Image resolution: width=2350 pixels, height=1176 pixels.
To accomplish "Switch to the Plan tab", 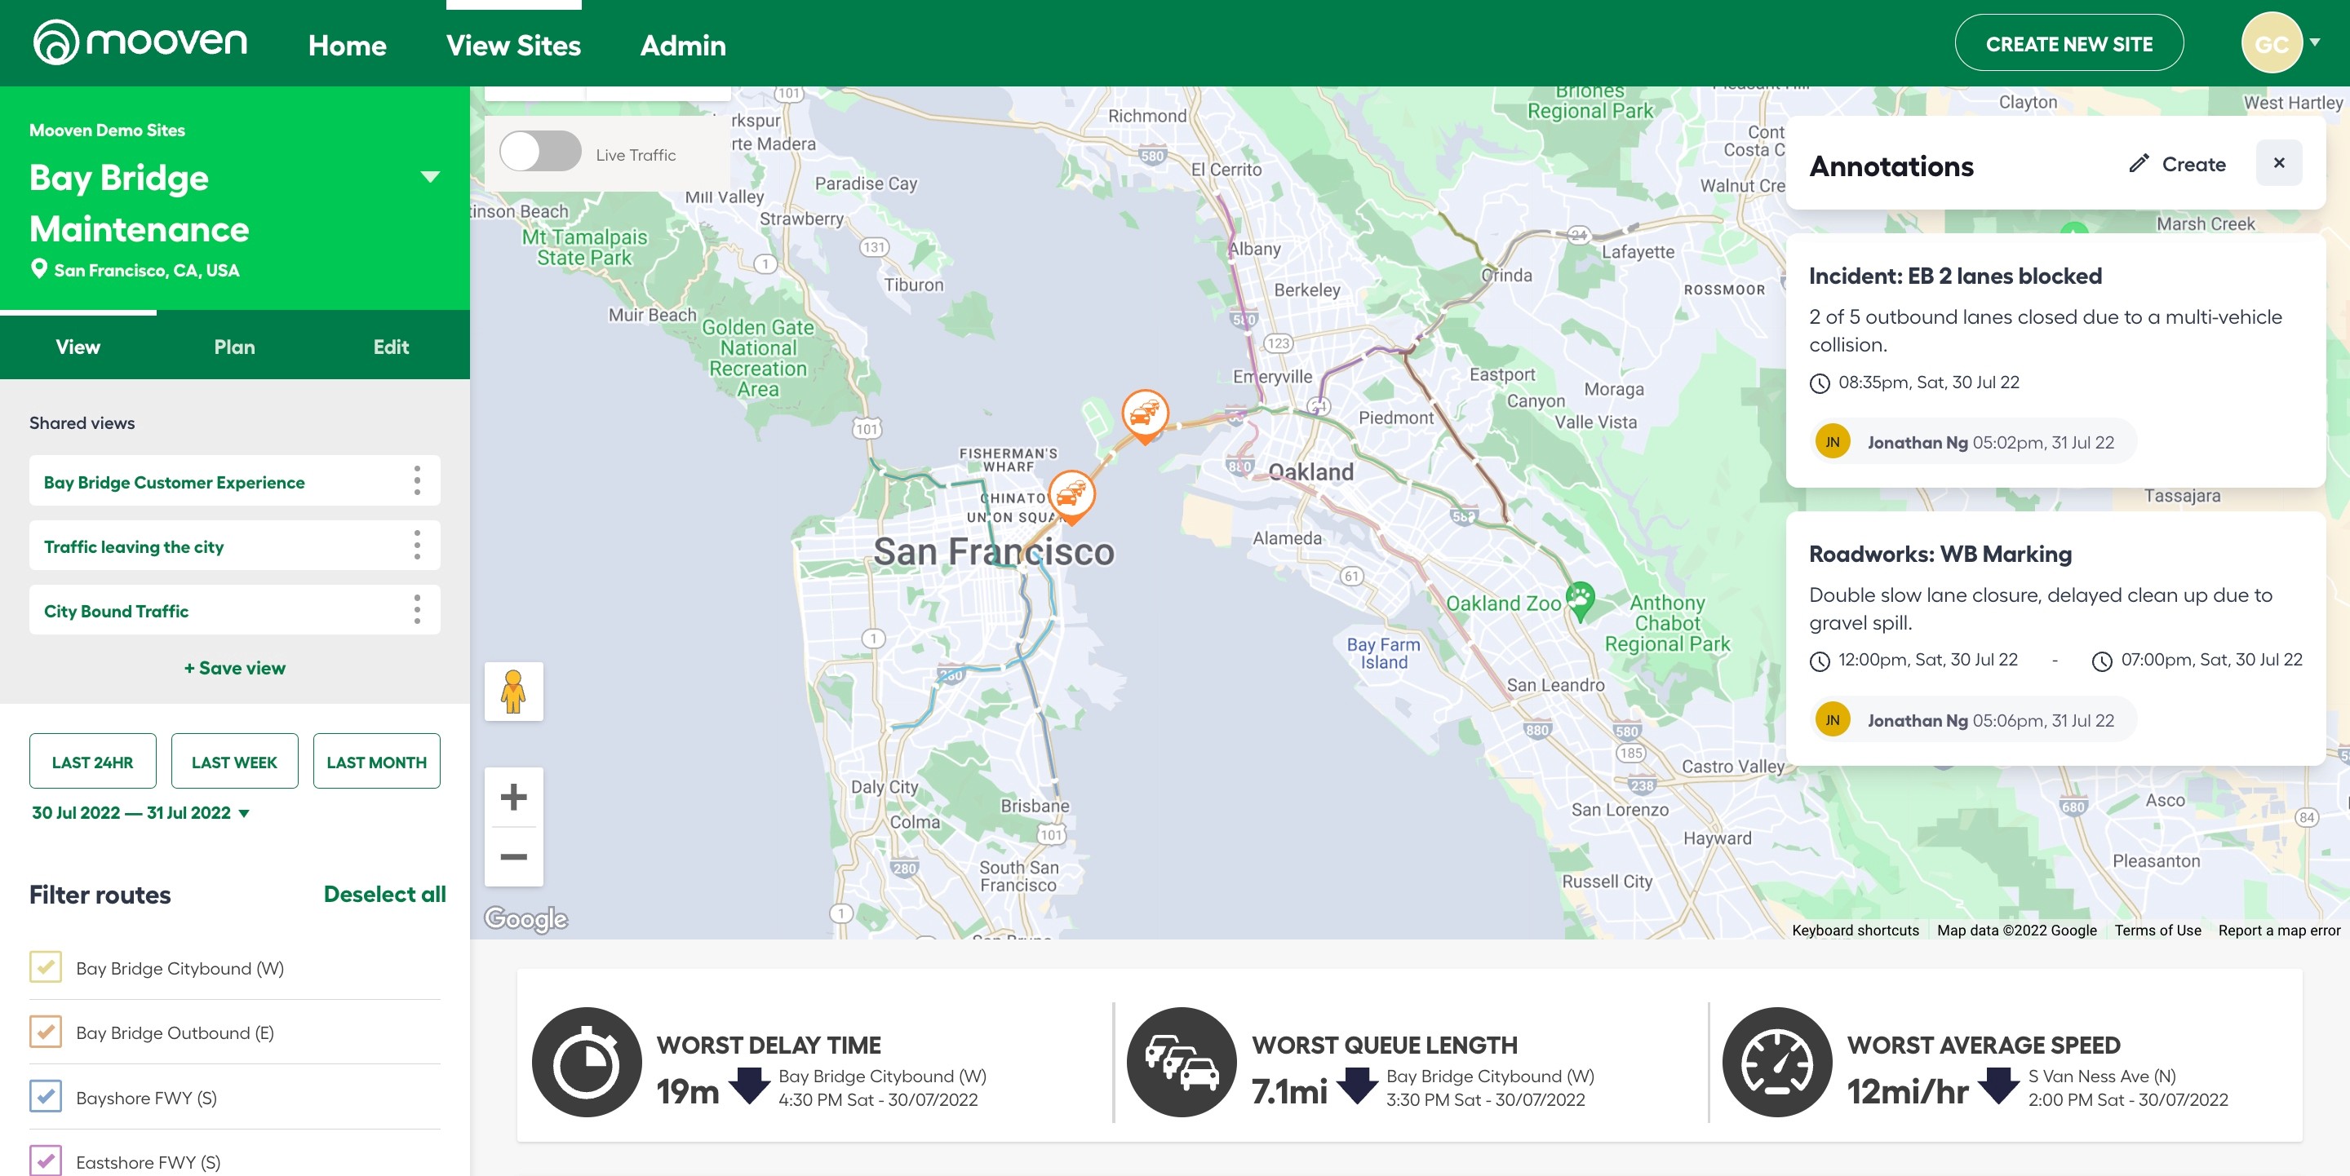I will point(234,347).
